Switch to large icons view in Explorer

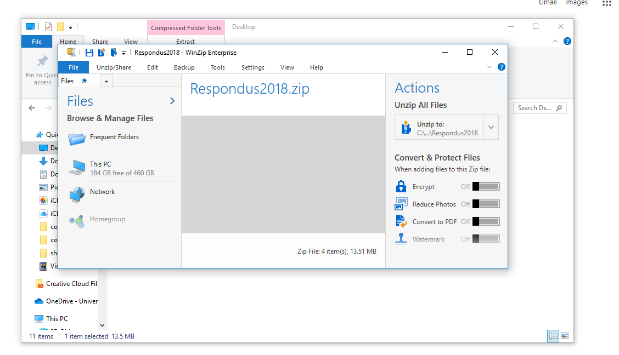pyautogui.click(x=565, y=336)
